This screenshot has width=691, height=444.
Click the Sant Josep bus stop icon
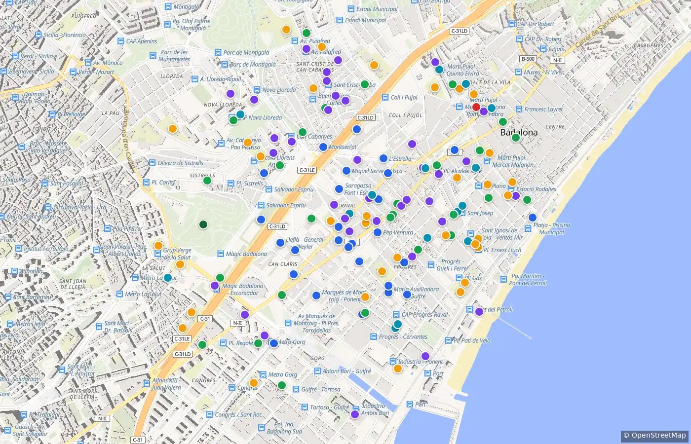click(x=462, y=213)
